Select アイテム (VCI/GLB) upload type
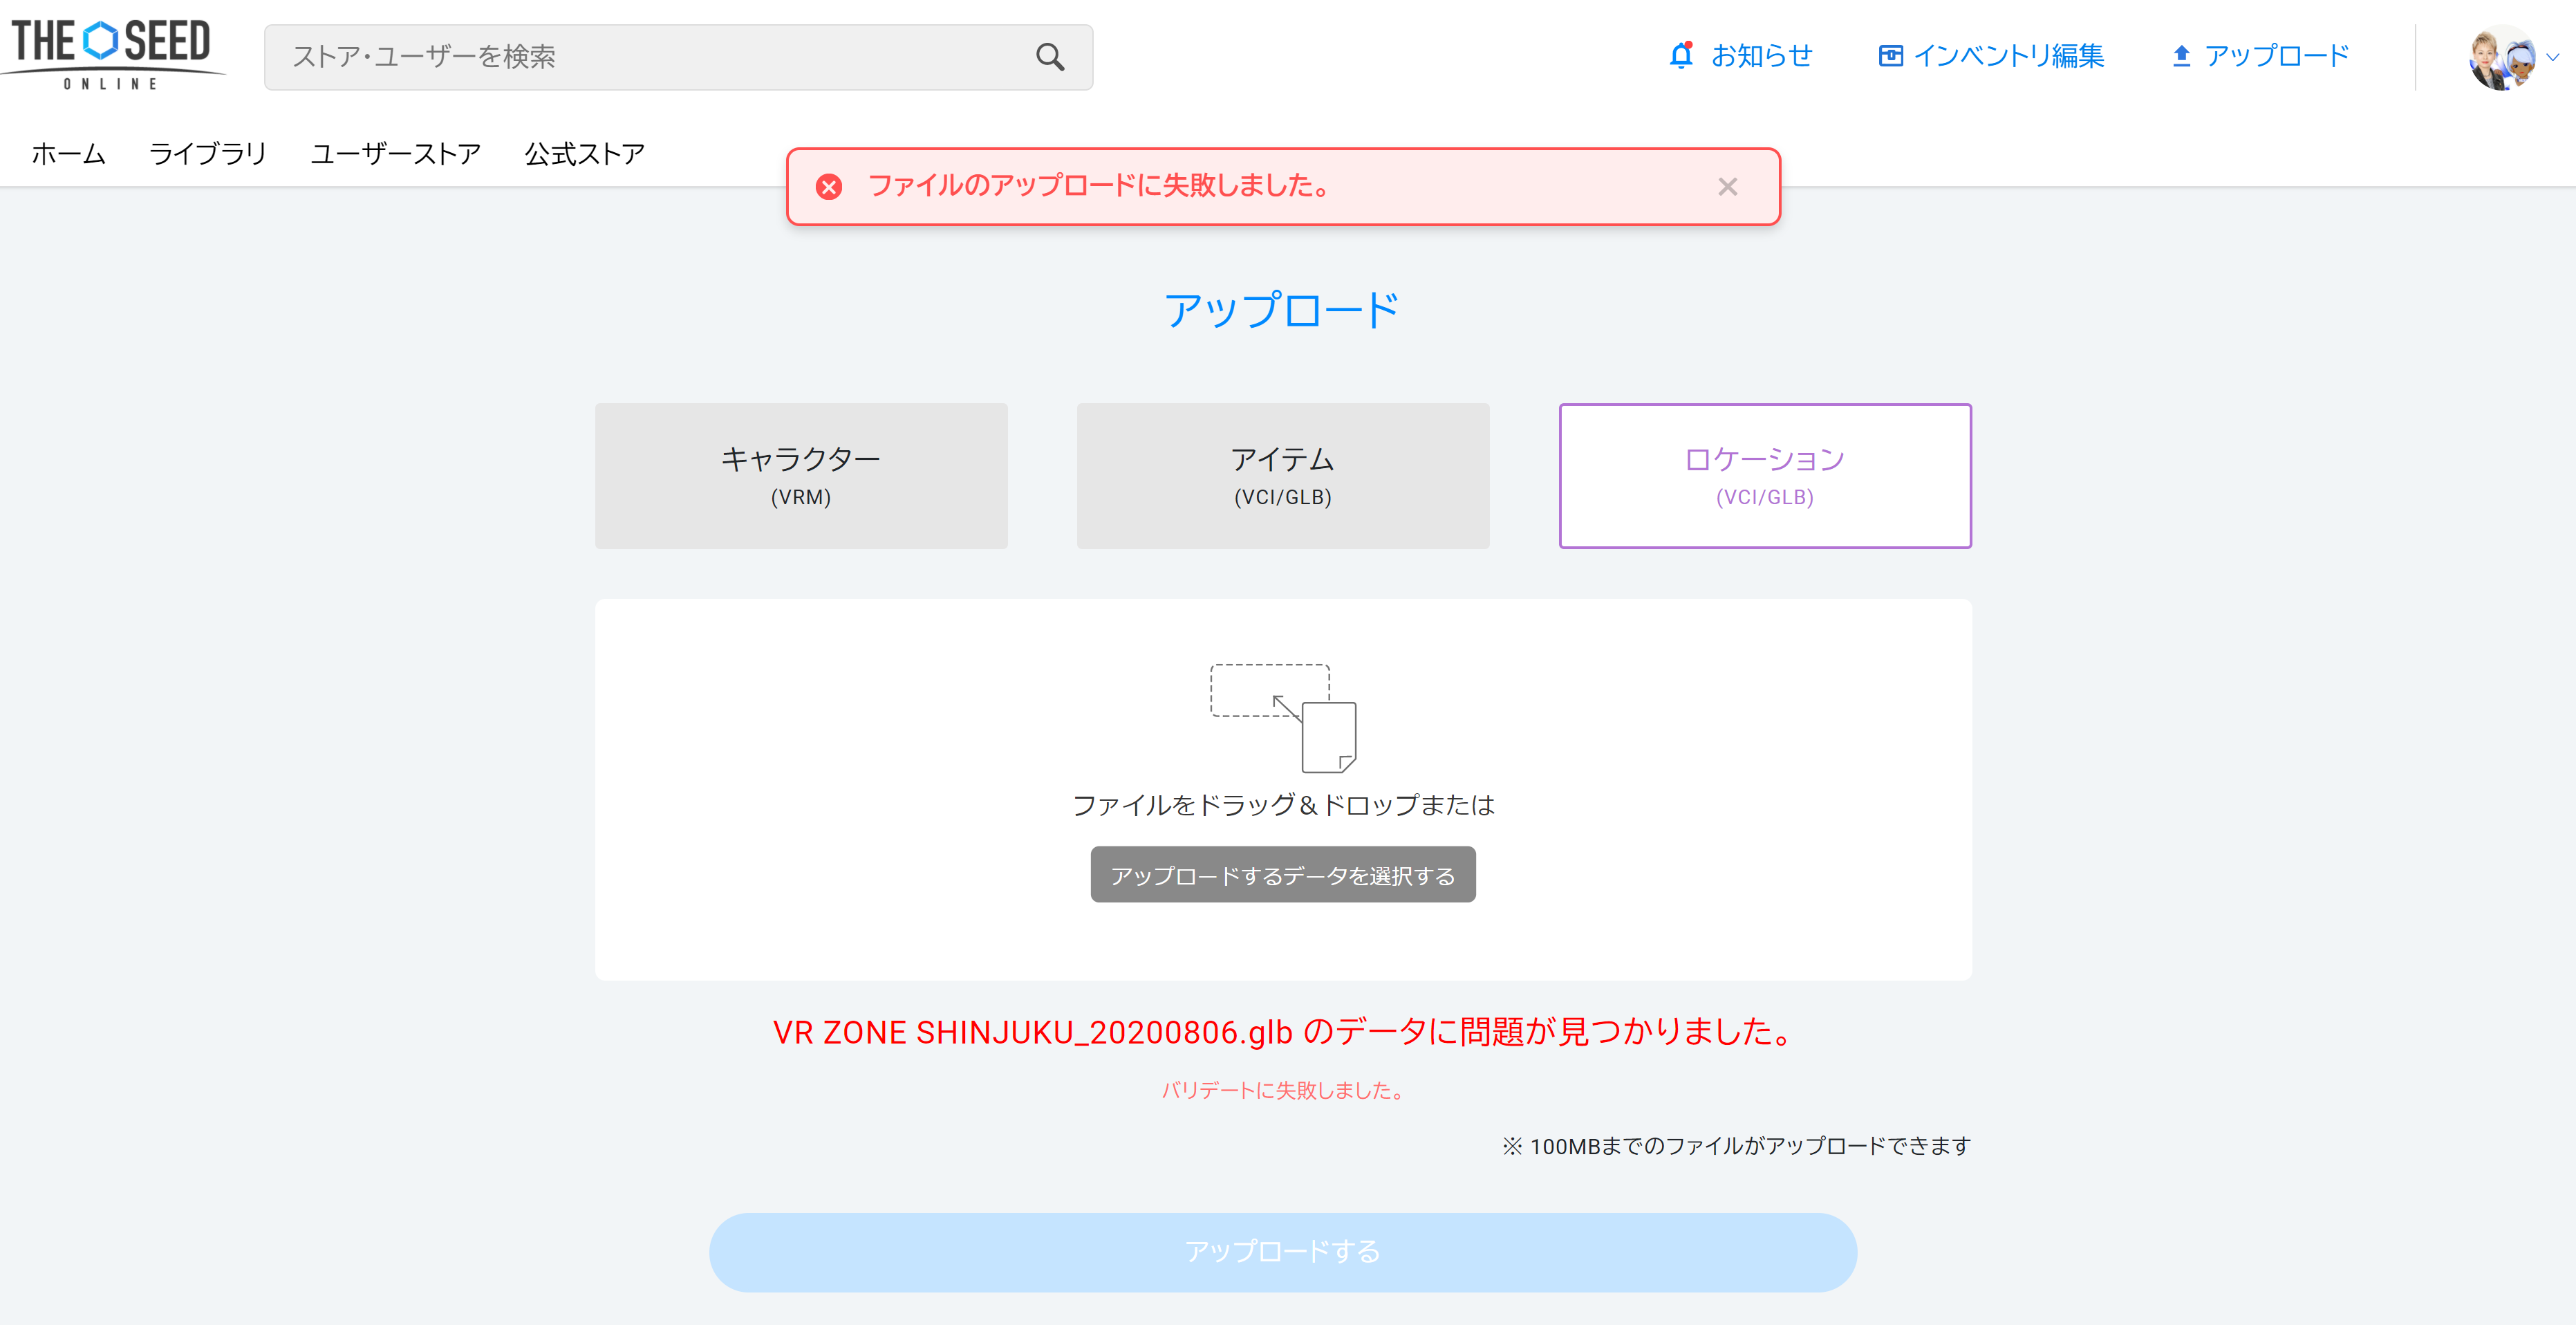Screen dimensions: 2576x1325 [x=1283, y=476]
